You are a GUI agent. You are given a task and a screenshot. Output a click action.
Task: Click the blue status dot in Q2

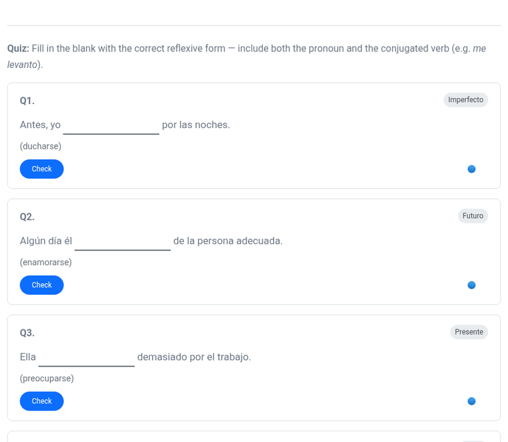point(471,285)
